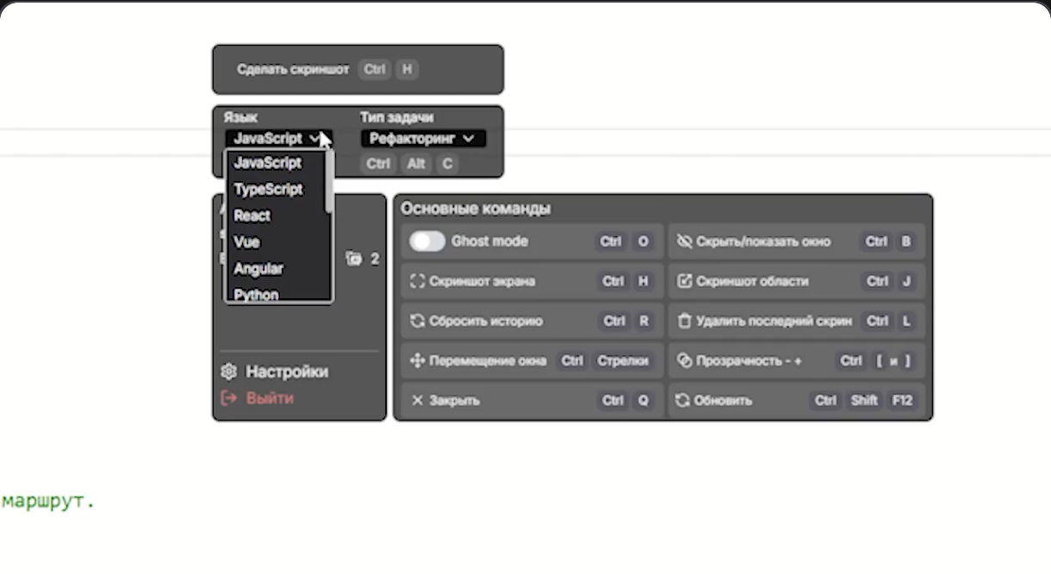Click the screenshot count number 2
This screenshot has width=1051, height=574.
point(375,259)
